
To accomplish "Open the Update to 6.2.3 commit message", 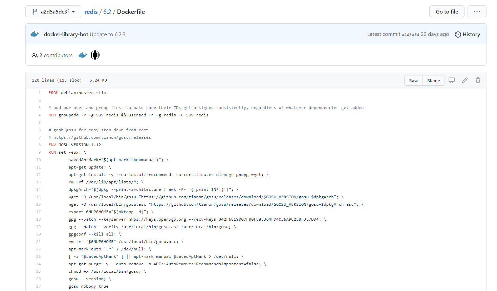I will tap(108, 34).
